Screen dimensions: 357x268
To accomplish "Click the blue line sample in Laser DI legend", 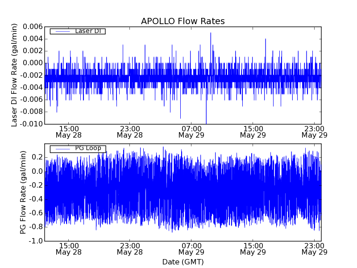I will pyautogui.click(x=61, y=31).
